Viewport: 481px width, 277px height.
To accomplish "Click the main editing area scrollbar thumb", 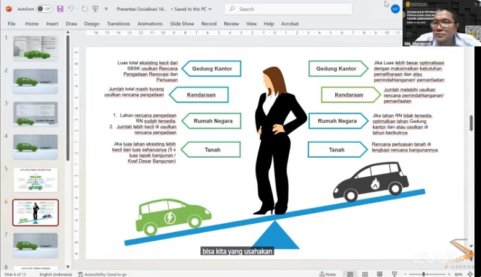I will tap(471, 123).
